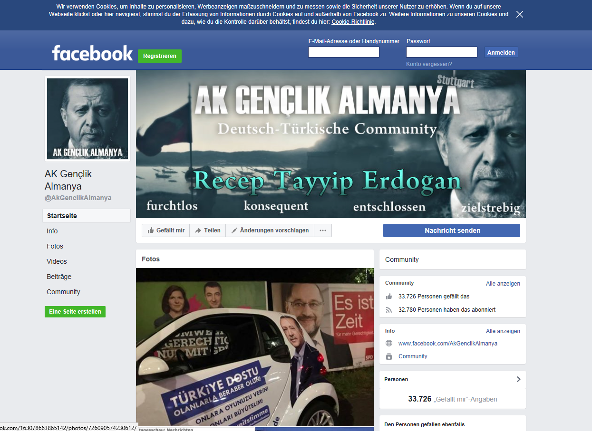Click the Eine Seite erstellen button
The width and height of the screenshot is (592, 431).
coord(75,312)
